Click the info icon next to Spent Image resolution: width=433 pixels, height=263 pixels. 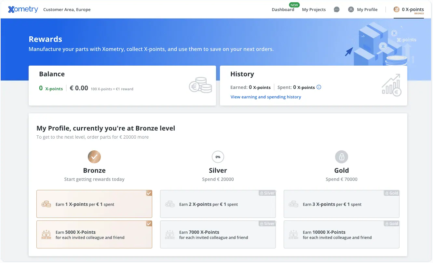pyautogui.click(x=319, y=87)
